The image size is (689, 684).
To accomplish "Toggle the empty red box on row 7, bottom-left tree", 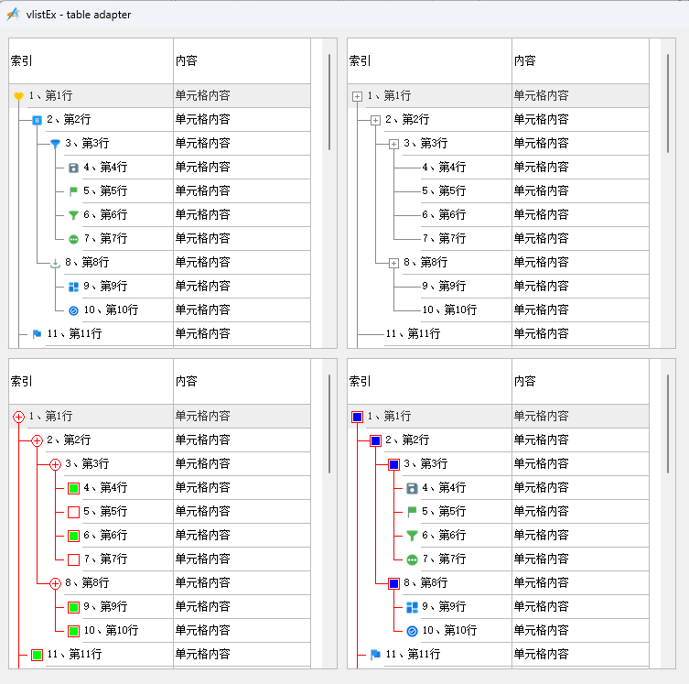I will [73, 559].
